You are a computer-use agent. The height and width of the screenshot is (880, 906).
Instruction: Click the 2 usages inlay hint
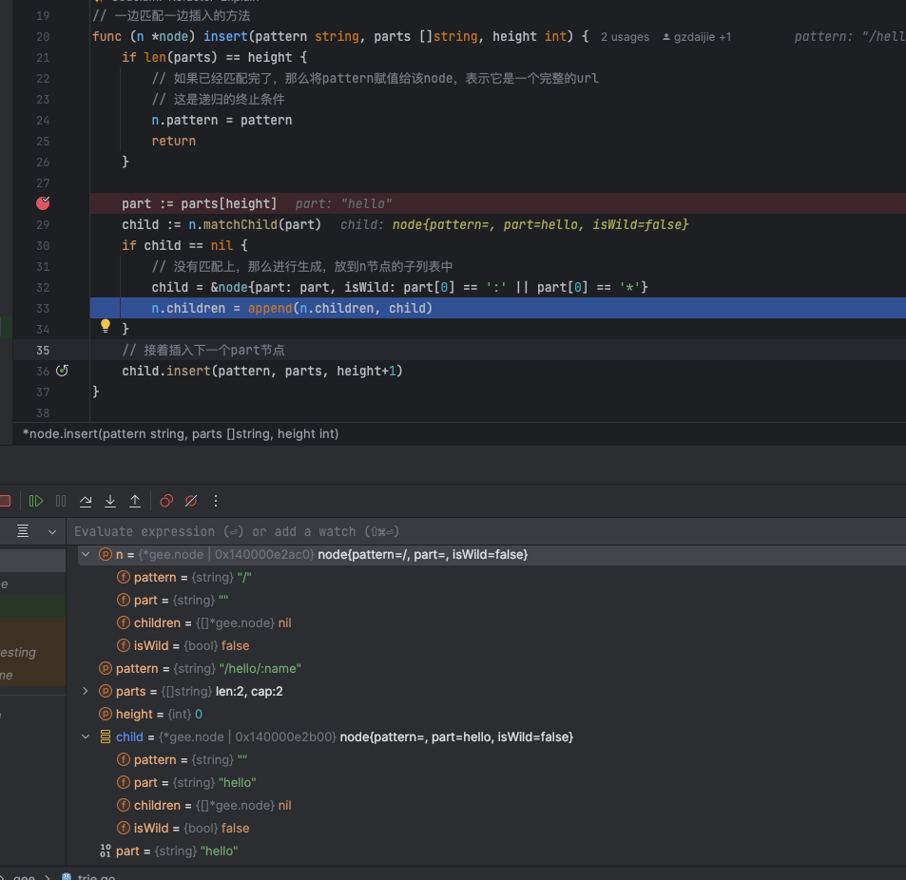point(625,37)
